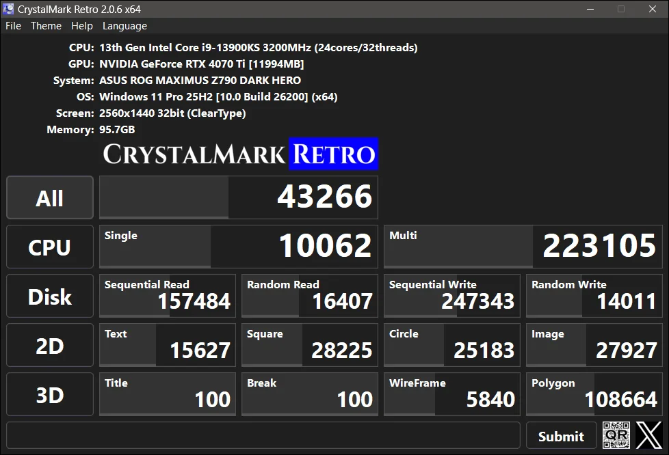669x455 pixels.
Task: Click the 2D Square score 28225
Action: (310, 346)
